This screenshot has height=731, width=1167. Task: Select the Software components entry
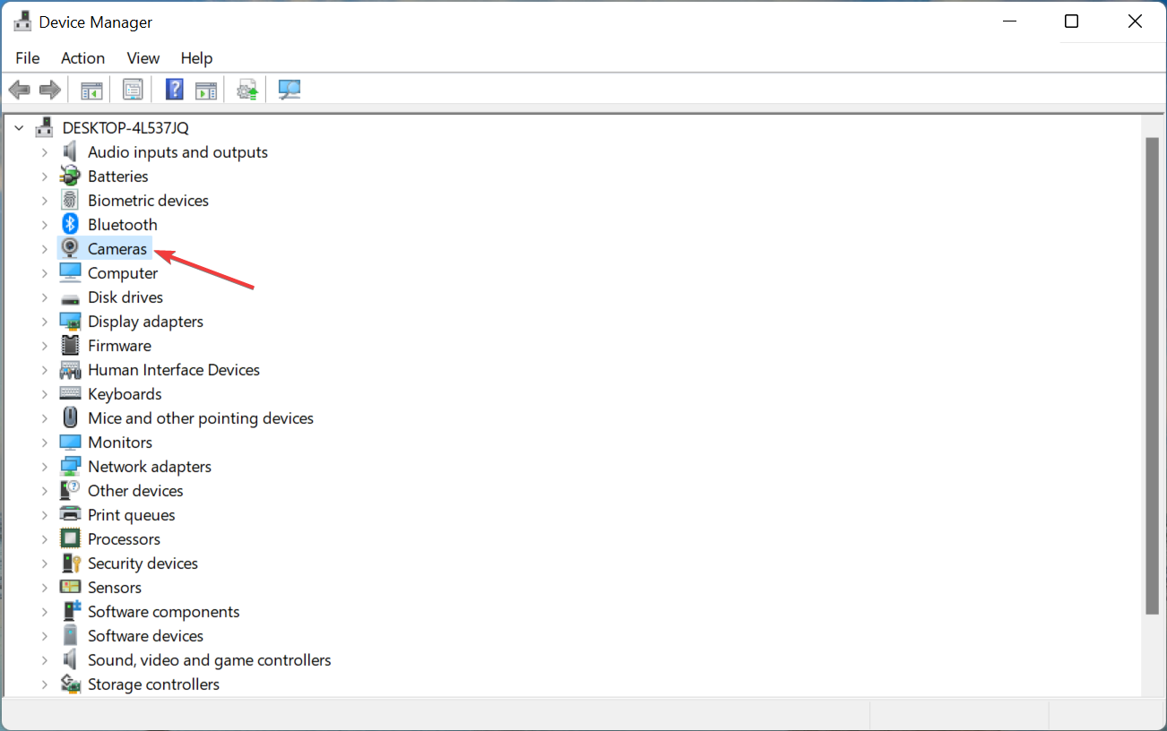tap(164, 612)
